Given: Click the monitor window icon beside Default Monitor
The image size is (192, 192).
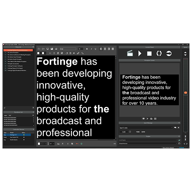Looking at the screenshot, I should [179, 144].
